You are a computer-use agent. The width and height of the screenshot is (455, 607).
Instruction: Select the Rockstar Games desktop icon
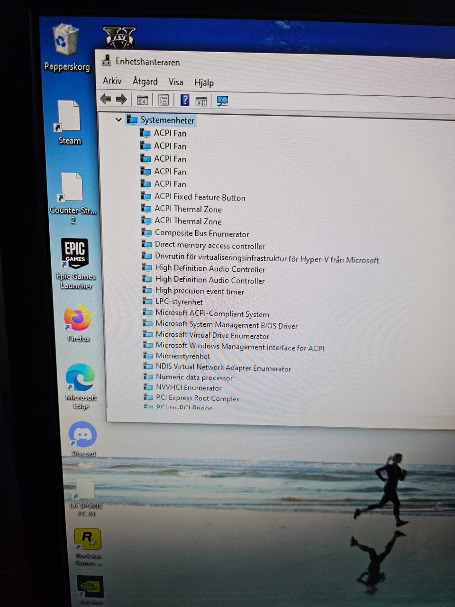88,547
